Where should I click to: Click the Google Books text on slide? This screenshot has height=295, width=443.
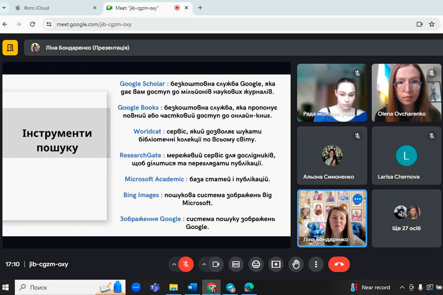click(x=138, y=107)
